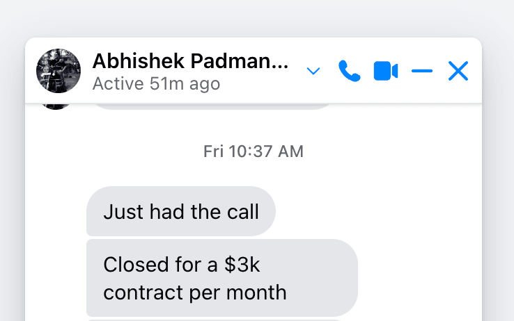Viewport: 514px width, 321px height.
Task: Click empty header space between name and chevron
Action: (x=297, y=71)
